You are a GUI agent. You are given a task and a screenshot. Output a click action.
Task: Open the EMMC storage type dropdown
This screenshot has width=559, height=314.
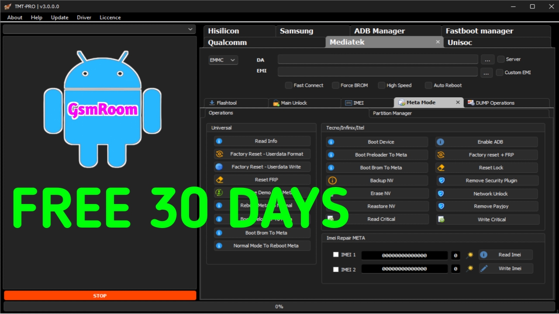pos(223,60)
